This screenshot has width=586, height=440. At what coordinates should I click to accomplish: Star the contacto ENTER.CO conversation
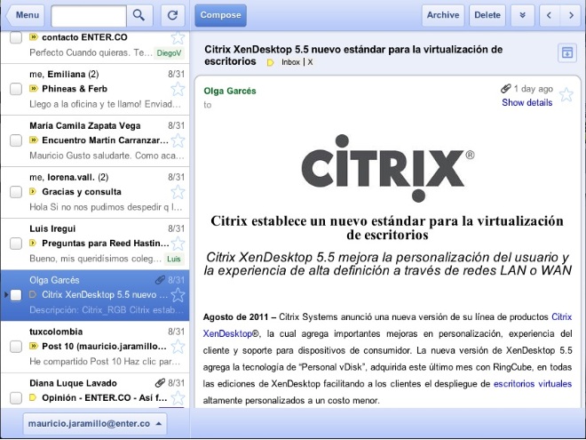(178, 37)
